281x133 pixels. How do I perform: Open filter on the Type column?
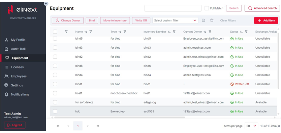[x=125, y=32]
